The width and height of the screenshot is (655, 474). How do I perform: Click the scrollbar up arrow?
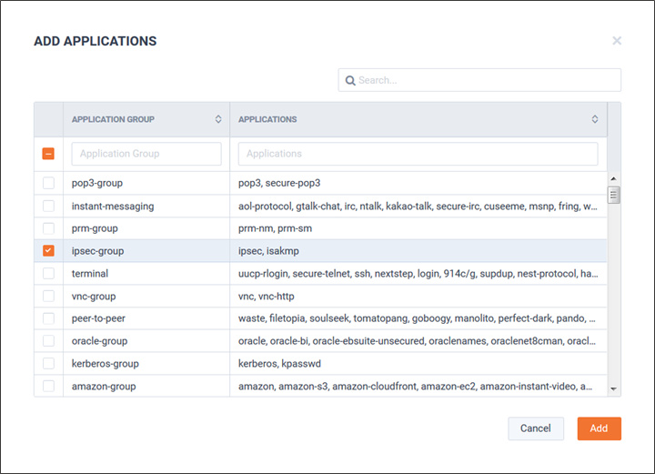[x=613, y=178]
